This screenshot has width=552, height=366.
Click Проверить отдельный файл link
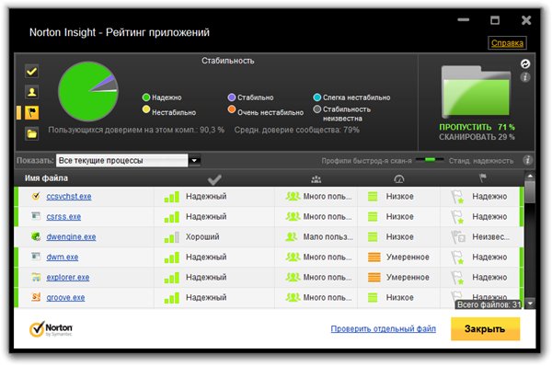[x=383, y=328]
